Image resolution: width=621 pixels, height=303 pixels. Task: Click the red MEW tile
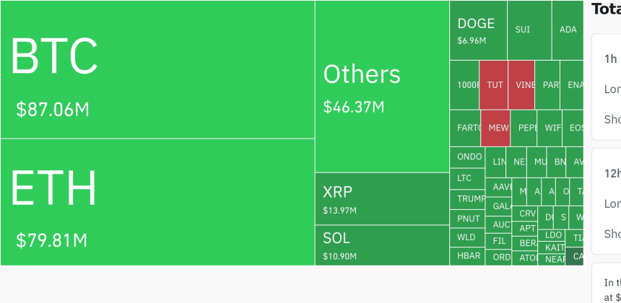pyautogui.click(x=497, y=128)
